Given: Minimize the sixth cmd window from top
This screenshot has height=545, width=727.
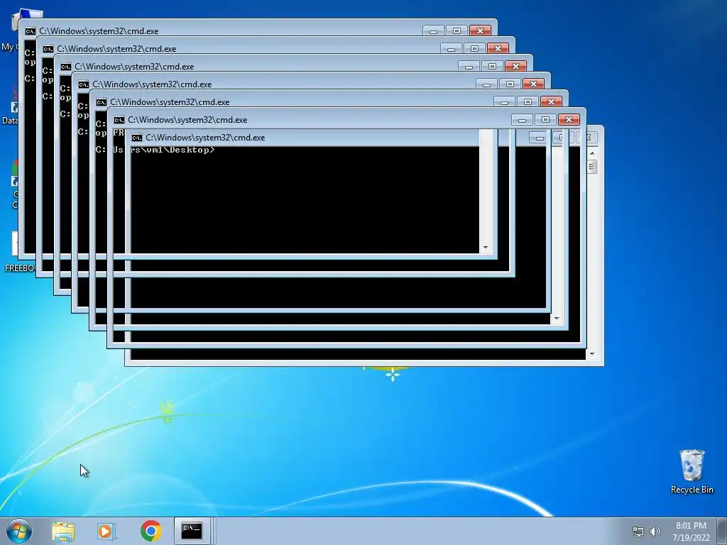Looking at the screenshot, I should pos(522,120).
